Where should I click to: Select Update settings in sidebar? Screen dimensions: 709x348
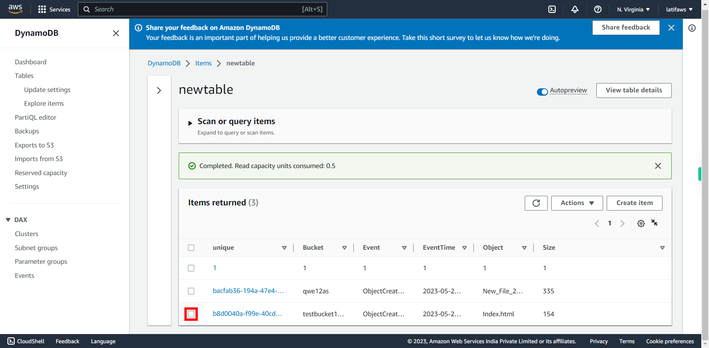click(x=47, y=90)
